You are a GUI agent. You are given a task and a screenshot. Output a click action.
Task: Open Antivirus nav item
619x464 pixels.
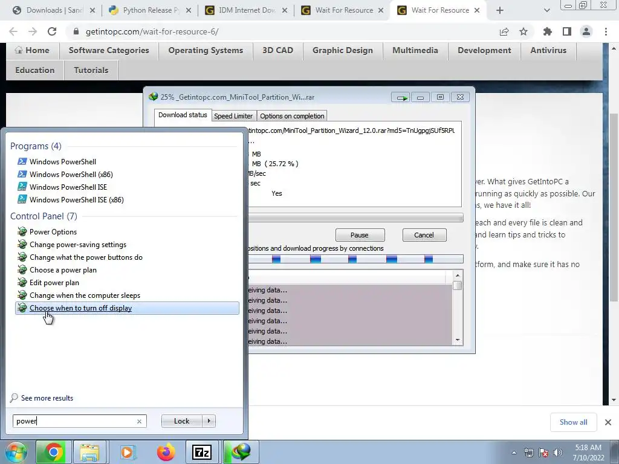(x=548, y=51)
